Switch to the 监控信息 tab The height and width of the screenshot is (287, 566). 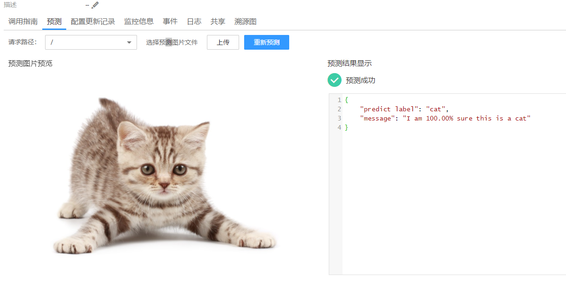click(x=139, y=21)
